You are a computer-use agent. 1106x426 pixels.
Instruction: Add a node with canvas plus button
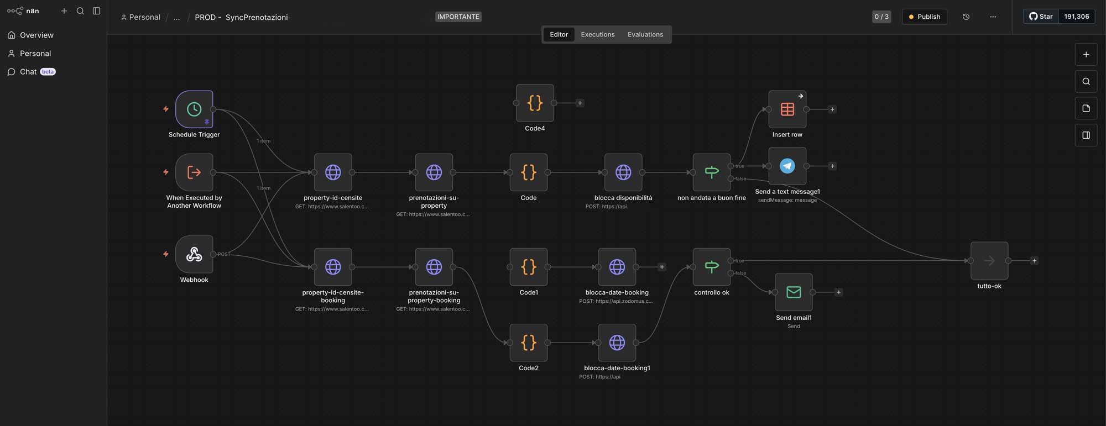coord(1086,54)
